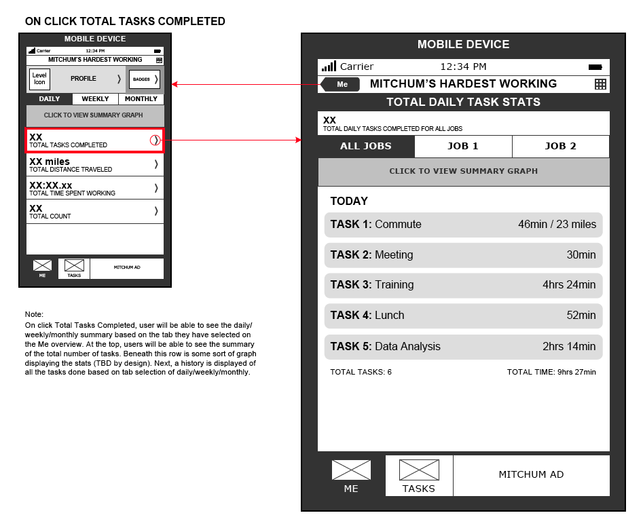Click 2hrs 14min duration value
The width and height of the screenshot is (643, 530).
click(x=569, y=346)
